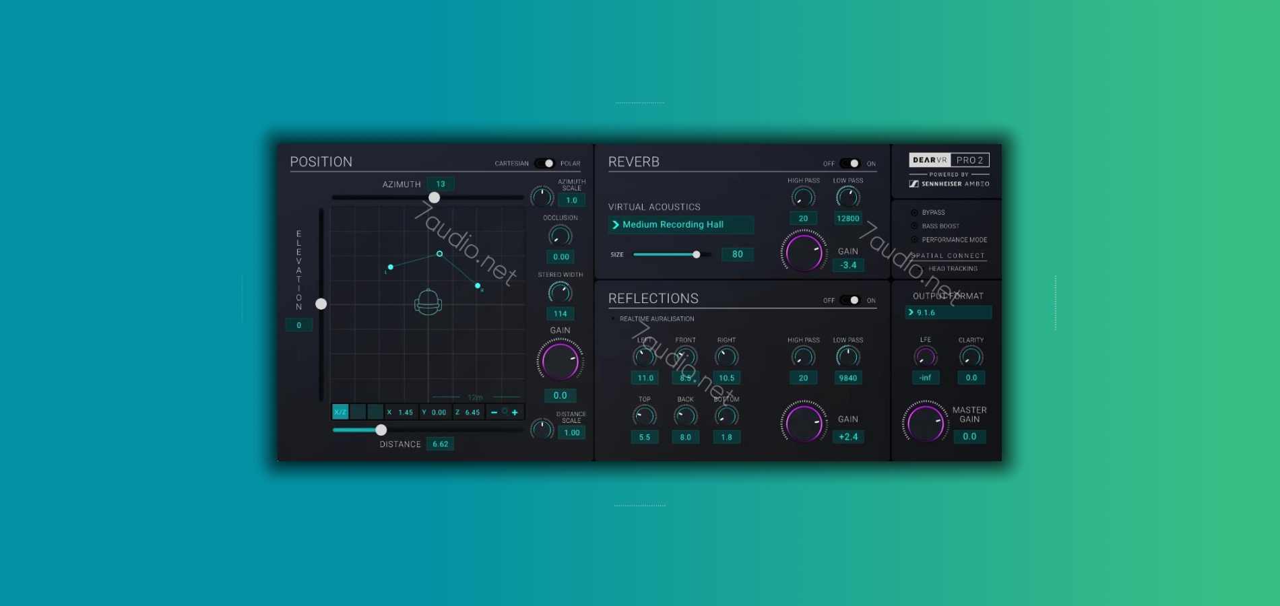Toggle the Cartesian/Polar switch
This screenshot has width=1280, height=606.
point(544,164)
